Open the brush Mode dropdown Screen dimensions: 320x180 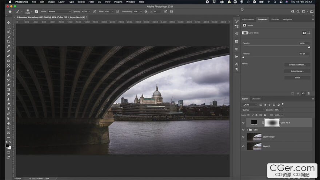pyautogui.click(x=59, y=12)
